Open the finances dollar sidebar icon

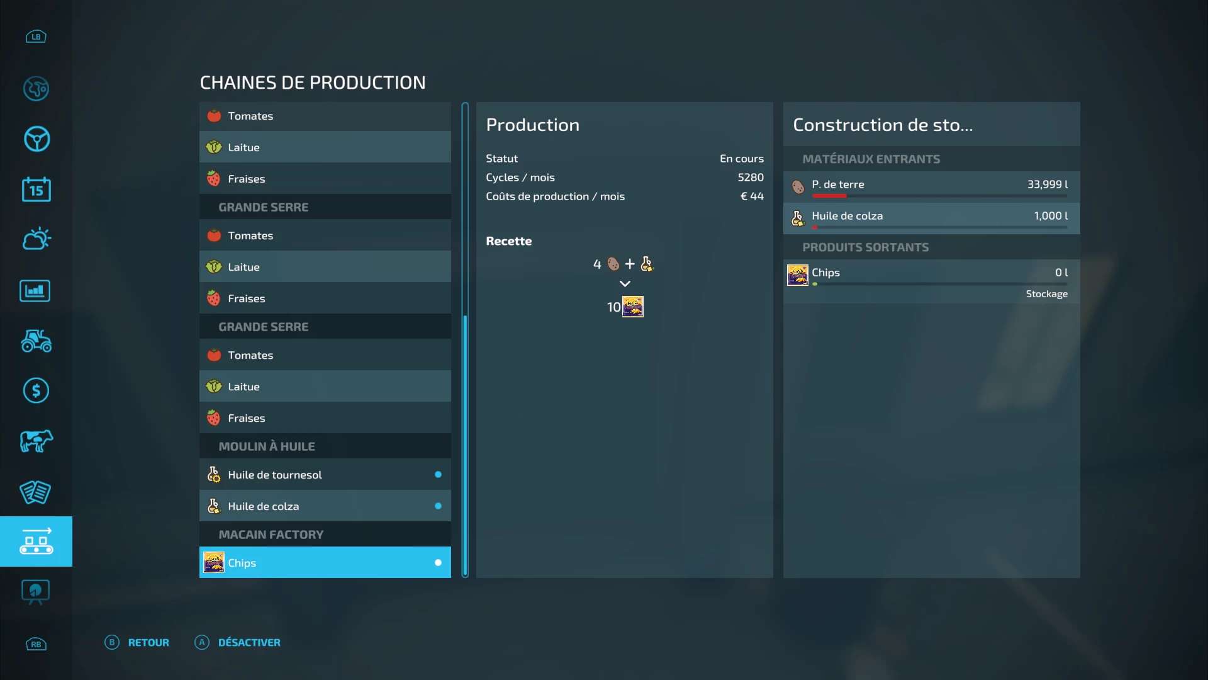point(36,391)
